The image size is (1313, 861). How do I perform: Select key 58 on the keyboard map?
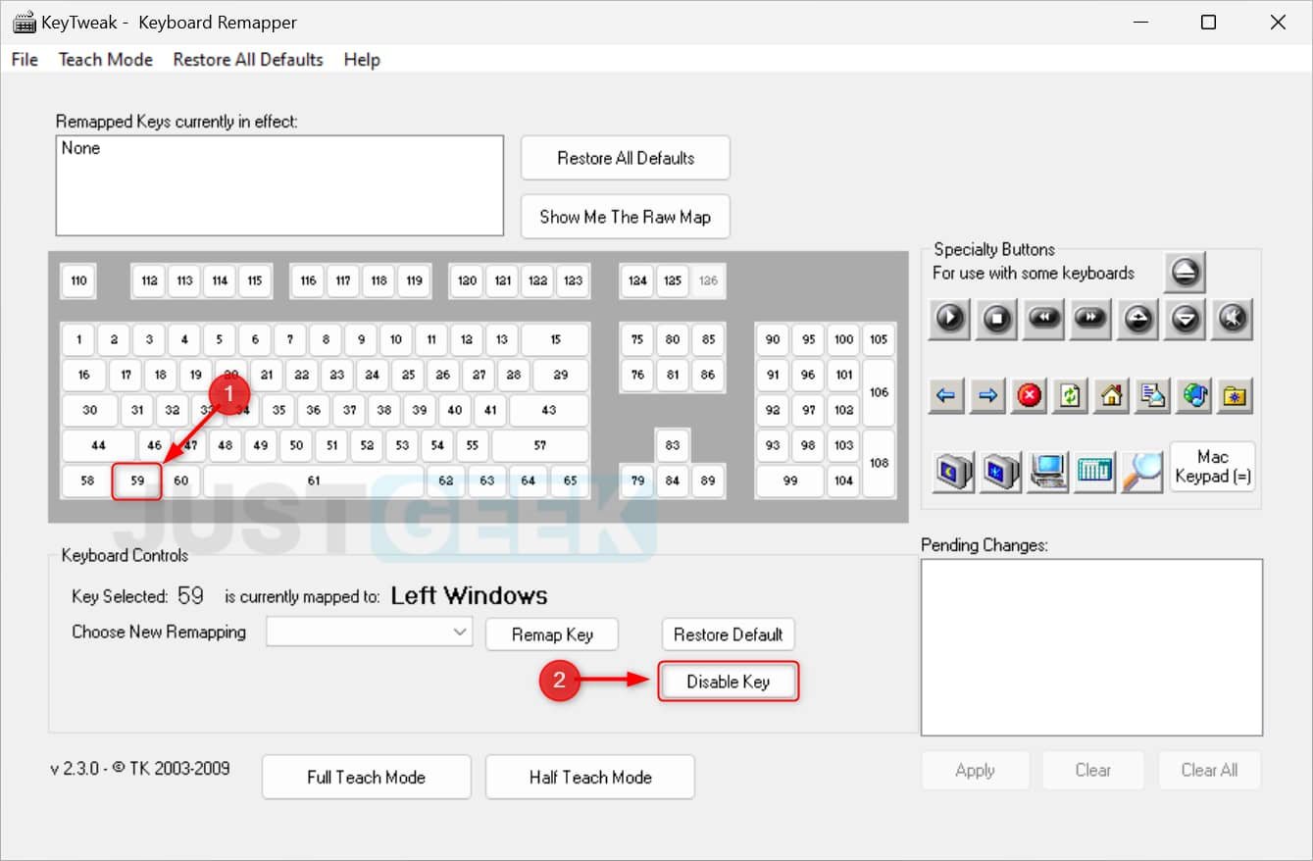[x=87, y=481]
